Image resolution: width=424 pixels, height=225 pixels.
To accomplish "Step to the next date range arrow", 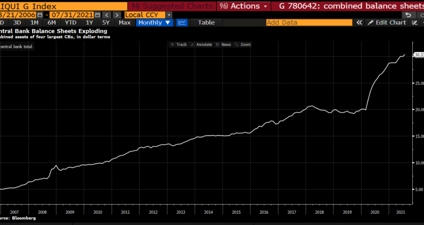I will click(116, 14).
